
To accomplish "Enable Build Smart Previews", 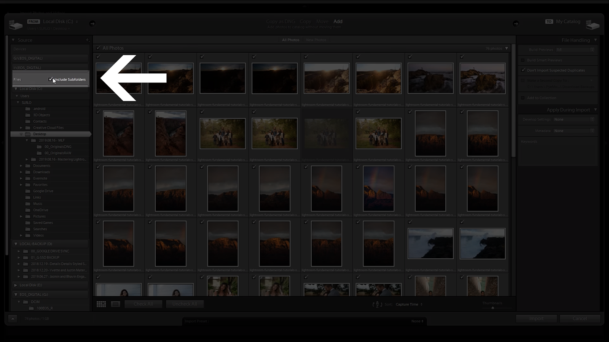I will click(523, 60).
